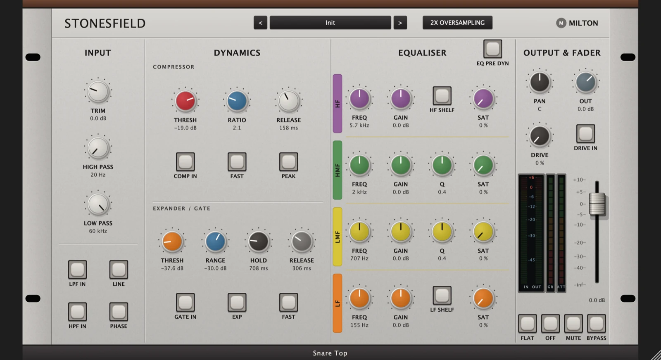This screenshot has width=661, height=360.
Task: Toggle the PEAK detection button
Action: [288, 162]
